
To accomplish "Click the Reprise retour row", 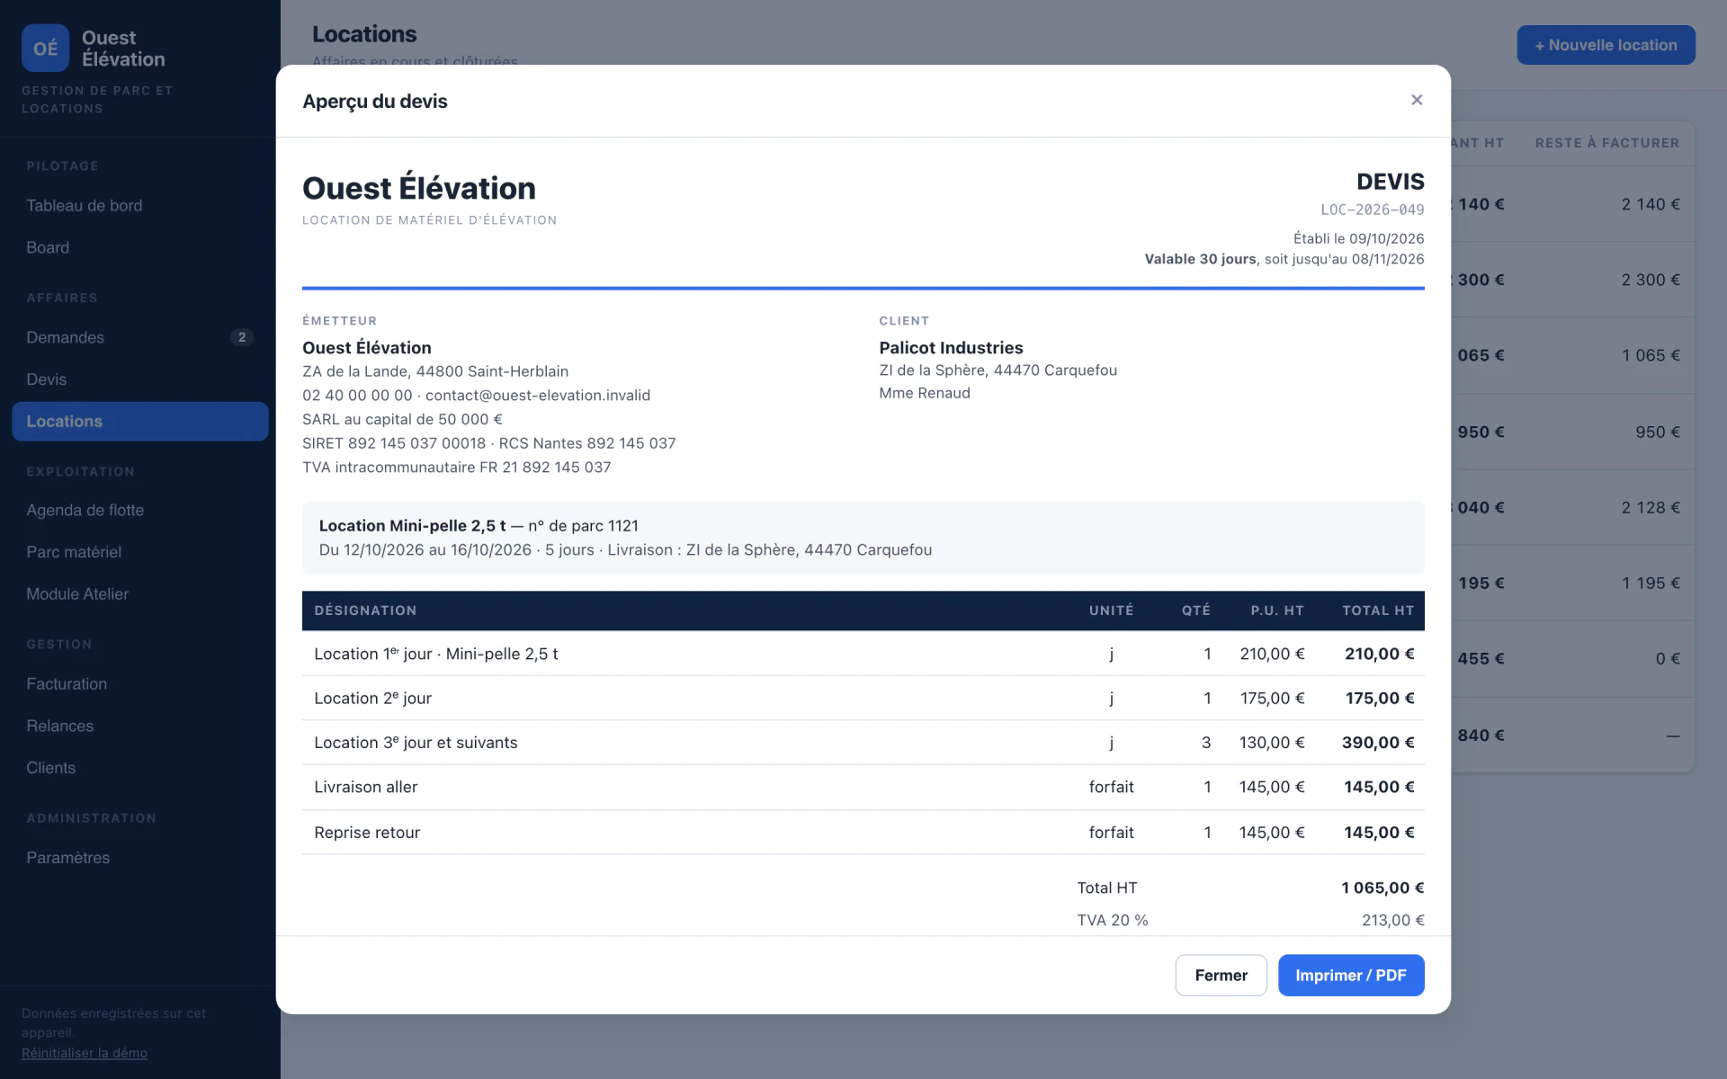I will (863, 833).
